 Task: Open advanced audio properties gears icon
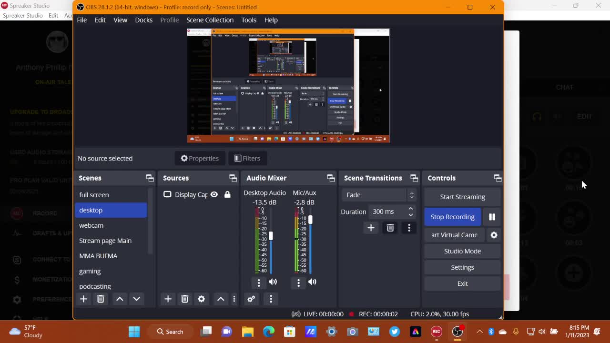coord(251,299)
